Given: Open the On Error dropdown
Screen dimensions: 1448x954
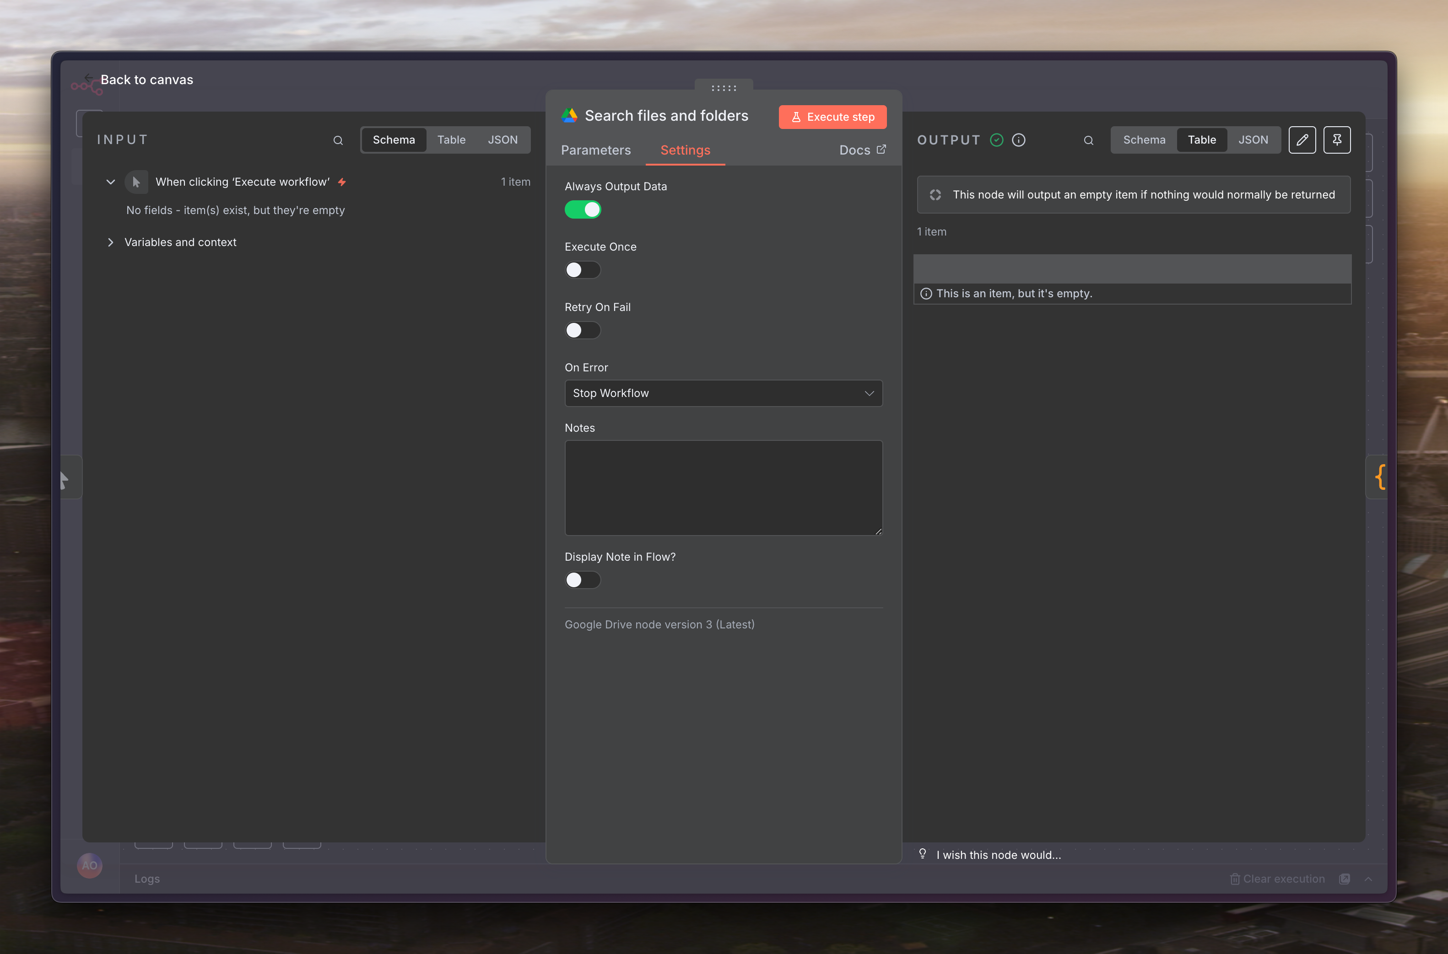Looking at the screenshot, I should [723, 393].
